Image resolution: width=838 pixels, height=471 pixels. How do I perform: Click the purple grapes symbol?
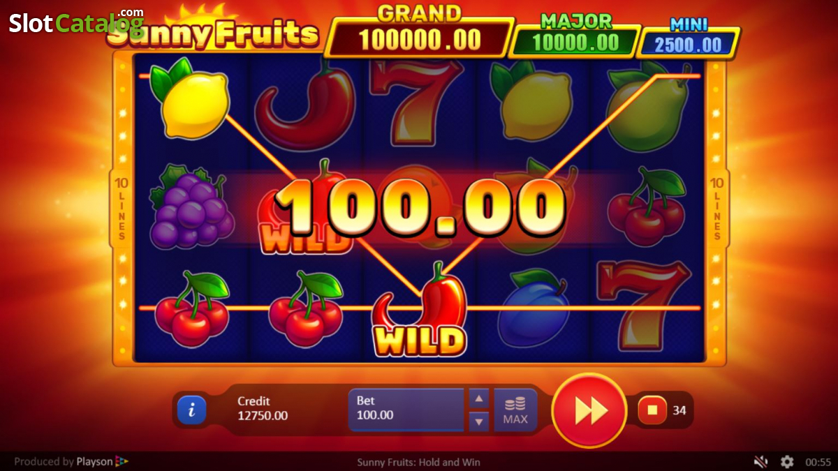point(191,207)
